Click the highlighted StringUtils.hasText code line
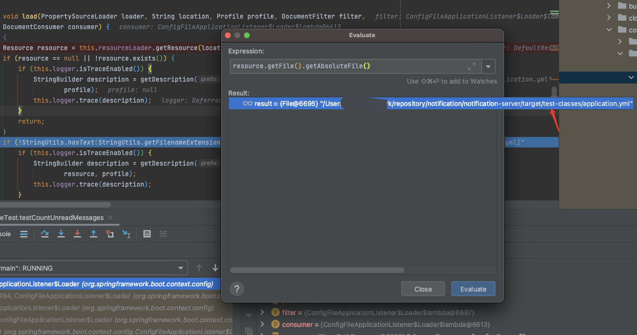637x335 pixels. coord(112,142)
